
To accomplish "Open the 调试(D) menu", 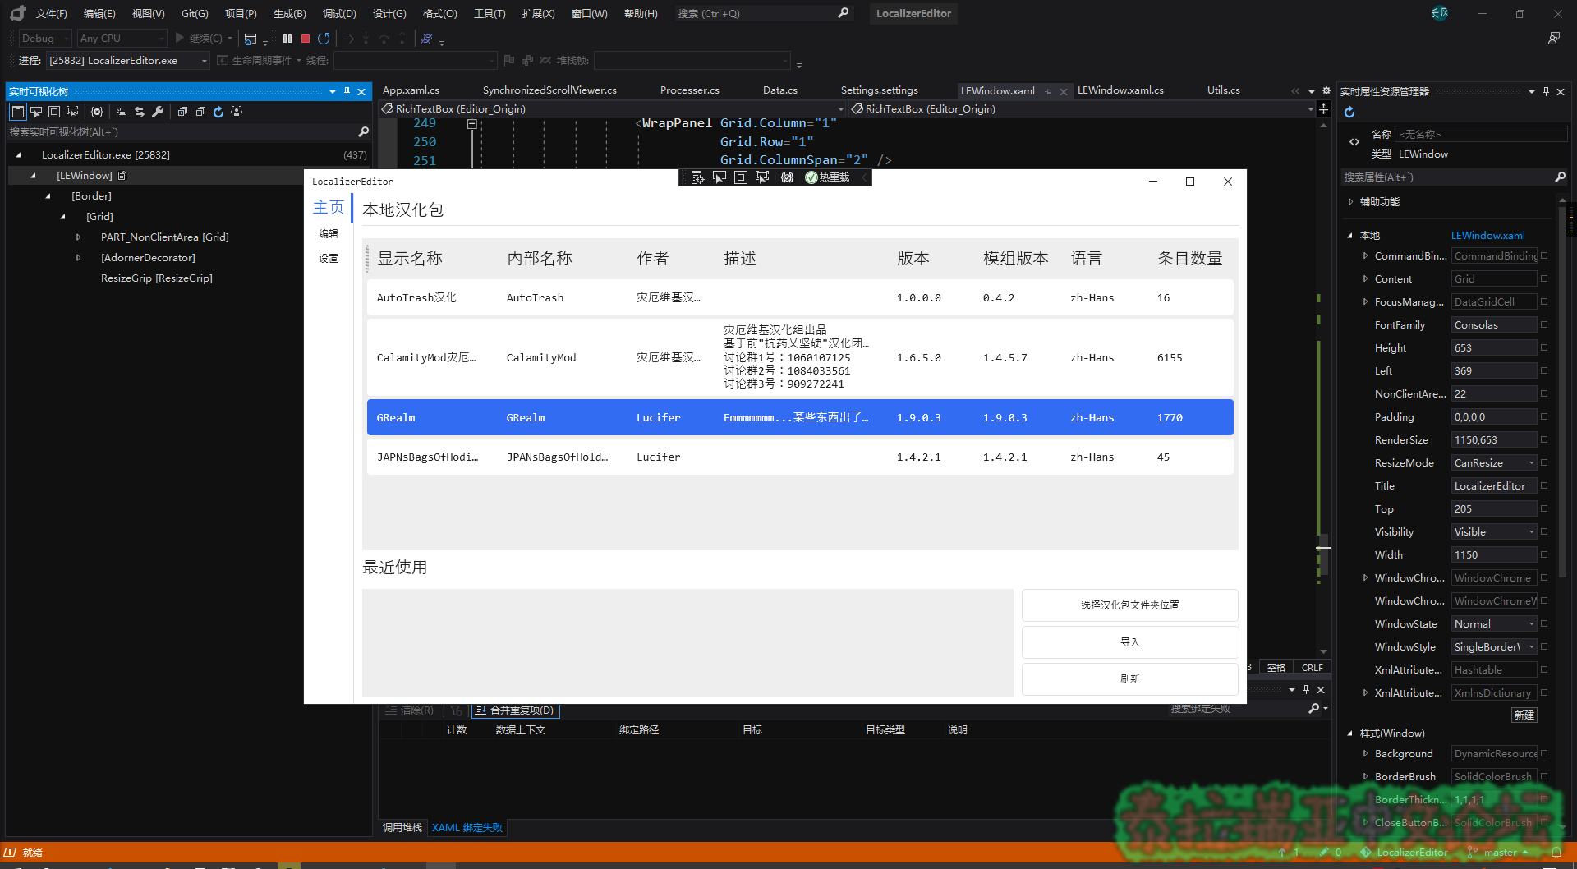I will [339, 13].
